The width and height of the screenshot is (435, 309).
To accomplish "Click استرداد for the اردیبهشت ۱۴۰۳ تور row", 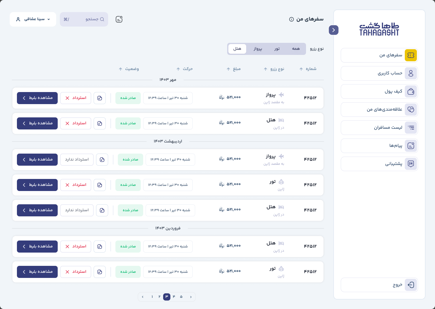I will click(x=76, y=185).
